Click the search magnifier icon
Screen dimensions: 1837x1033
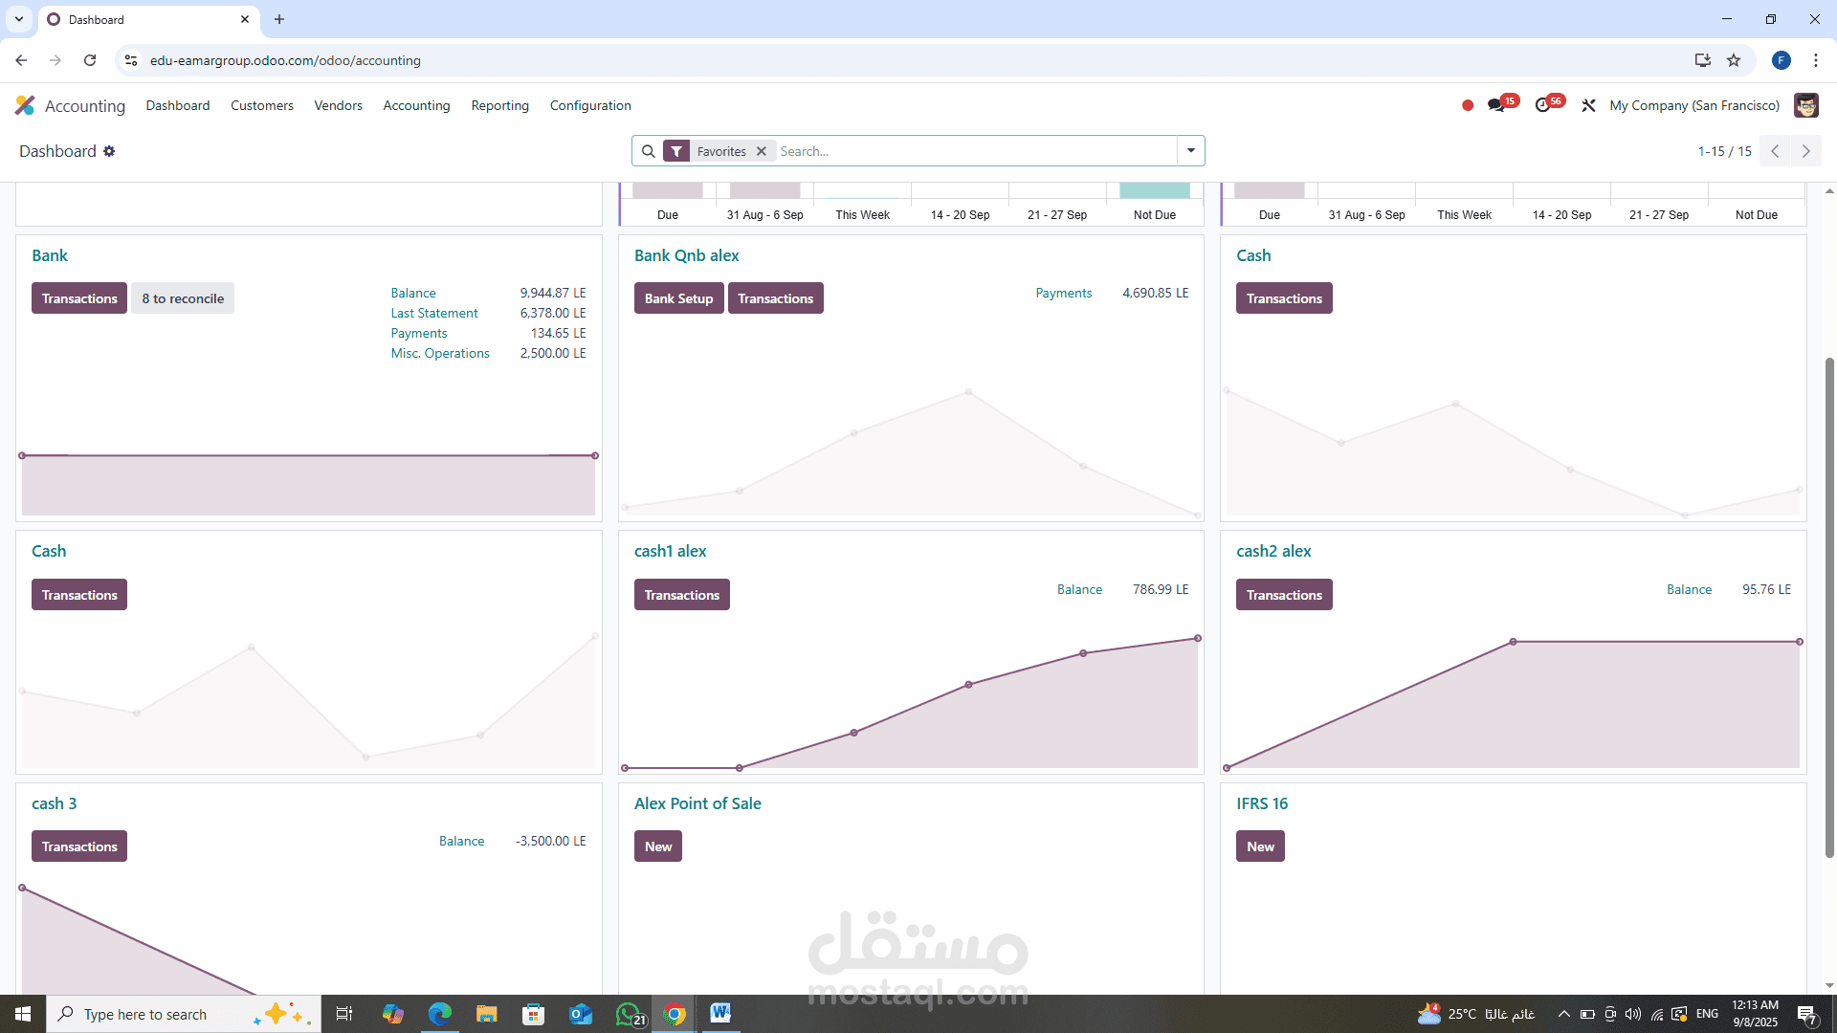[648, 151]
